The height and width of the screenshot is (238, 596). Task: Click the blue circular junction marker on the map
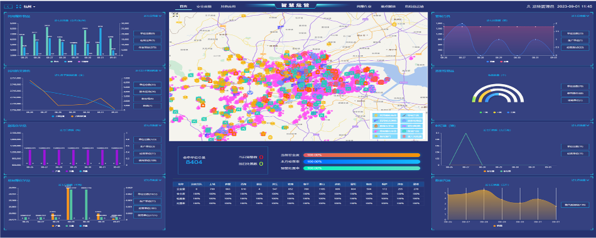tap(250, 92)
